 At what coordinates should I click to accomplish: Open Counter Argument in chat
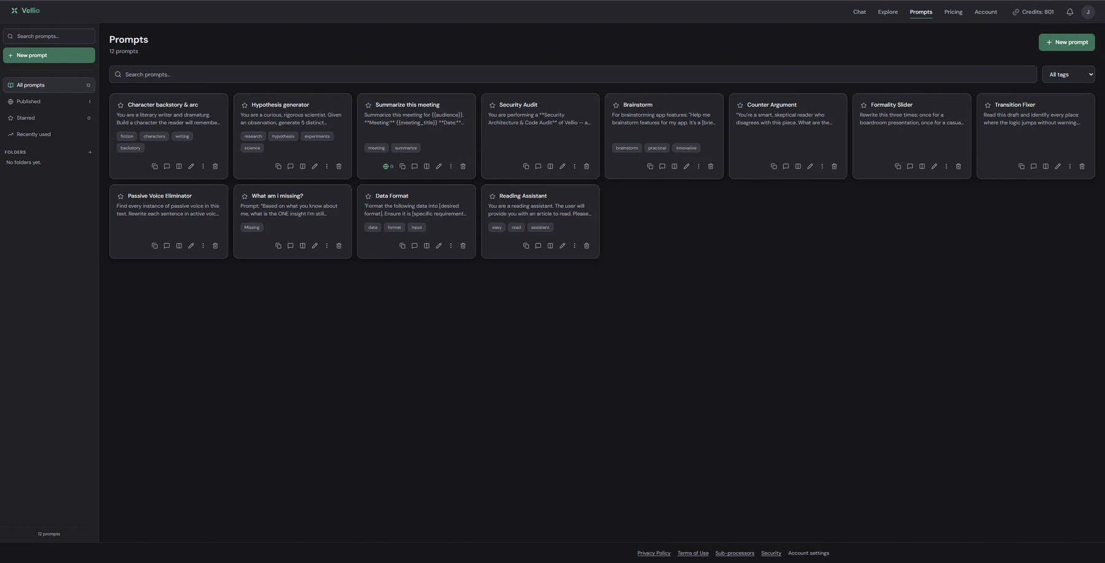pyautogui.click(x=786, y=166)
